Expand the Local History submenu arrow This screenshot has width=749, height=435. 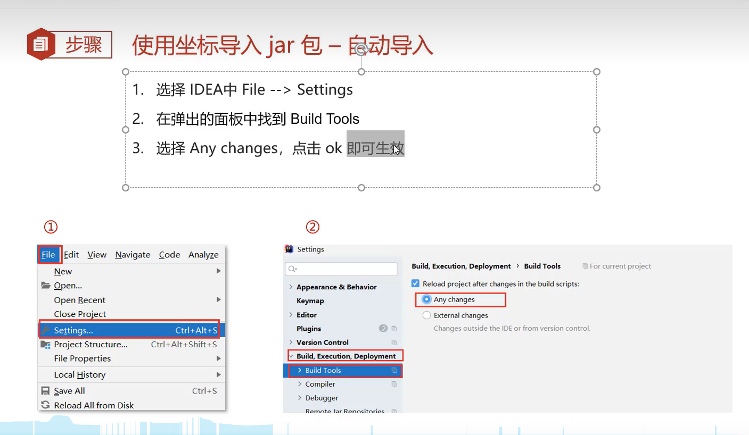218,374
